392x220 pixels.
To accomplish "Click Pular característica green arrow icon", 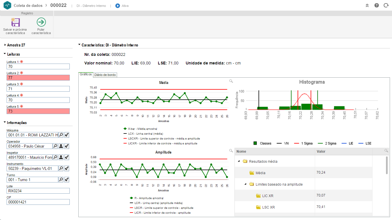I will (x=41, y=22).
